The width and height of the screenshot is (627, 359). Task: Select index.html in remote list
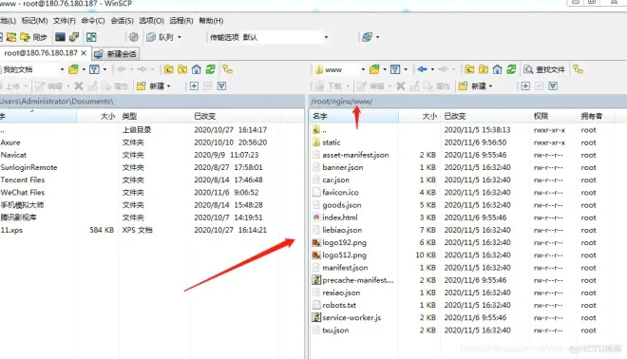[340, 217]
